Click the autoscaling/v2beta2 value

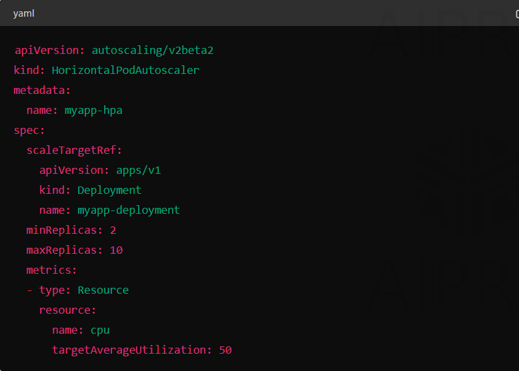pyautogui.click(x=152, y=50)
